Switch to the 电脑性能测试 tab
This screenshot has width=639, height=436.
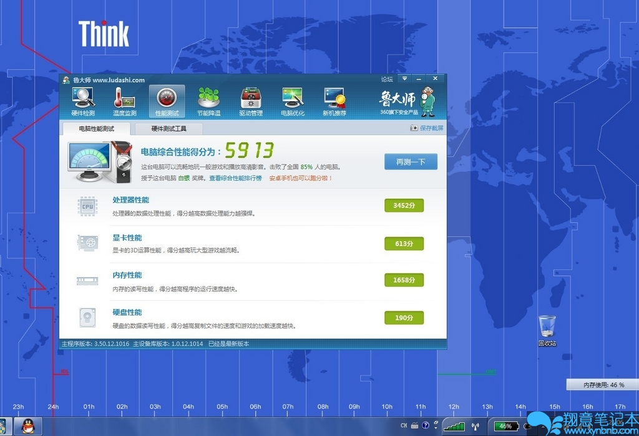click(97, 128)
